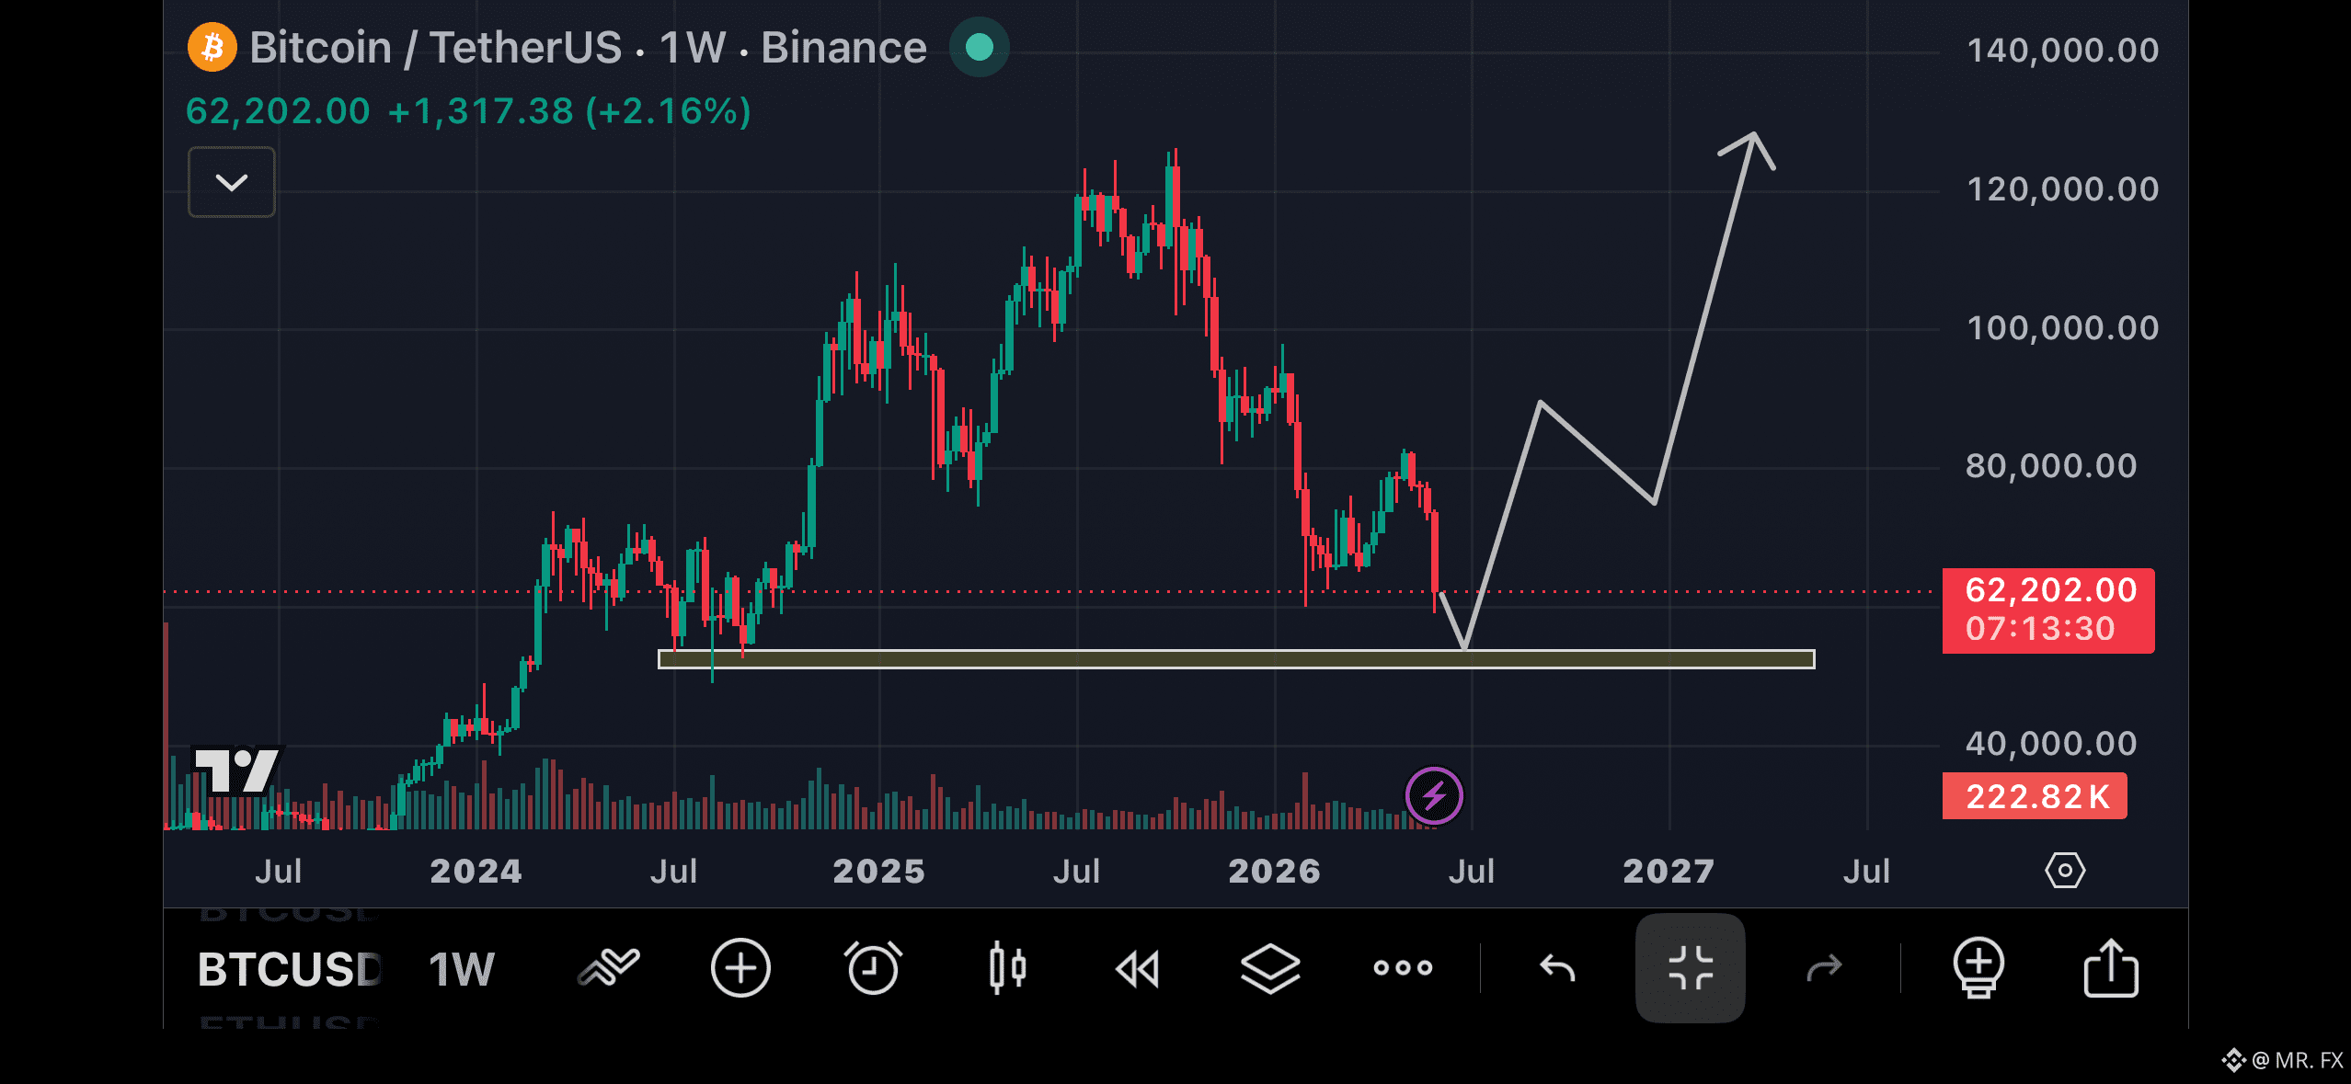Open the three-dots more menu
Screen dimensions: 2351x1084
click(1403, 967)
